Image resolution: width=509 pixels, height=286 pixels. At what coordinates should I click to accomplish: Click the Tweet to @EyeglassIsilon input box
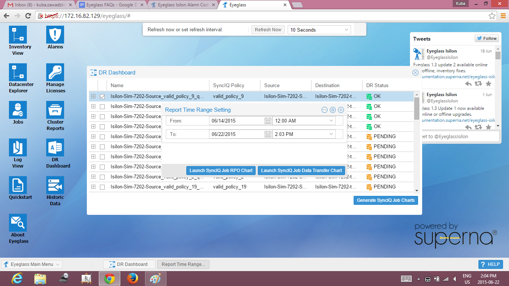pos(455,137)
